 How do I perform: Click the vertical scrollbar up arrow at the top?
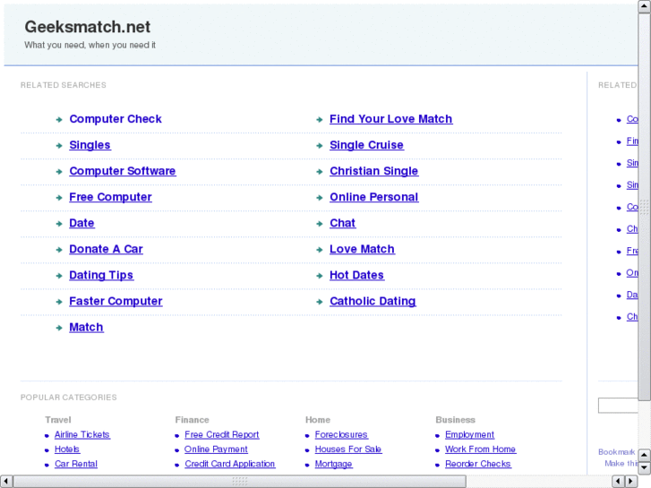(x=645, y=6)
